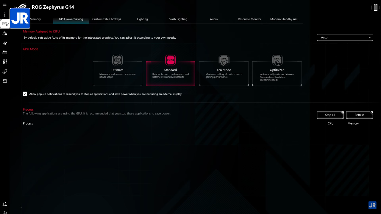The width and height of the screenshot is (381, 214).
Task: Open the sliders tools icon in sidebar
Action: [5, 62]
